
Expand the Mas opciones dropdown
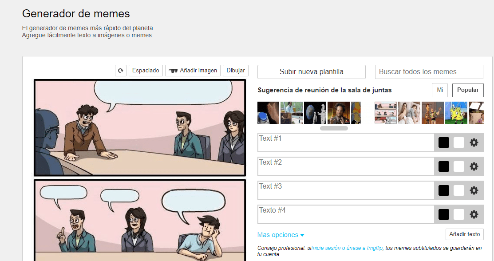pos(281,235)
